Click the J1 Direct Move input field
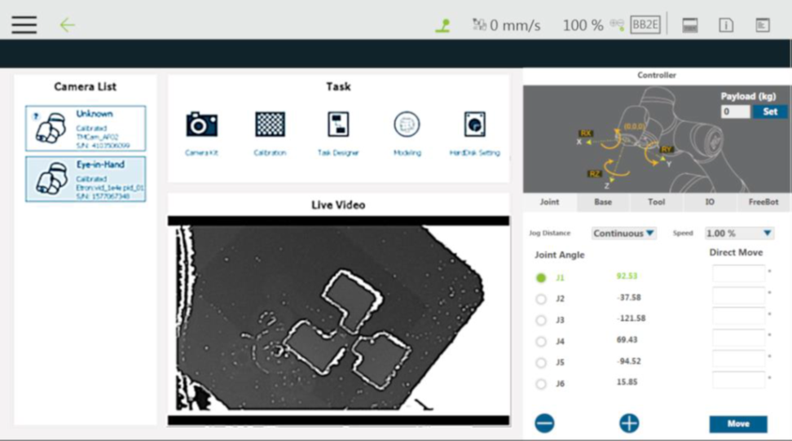Image resolution: width=792 pixels, height=441 pixels. pyautogui.click(x=738, y=275)
